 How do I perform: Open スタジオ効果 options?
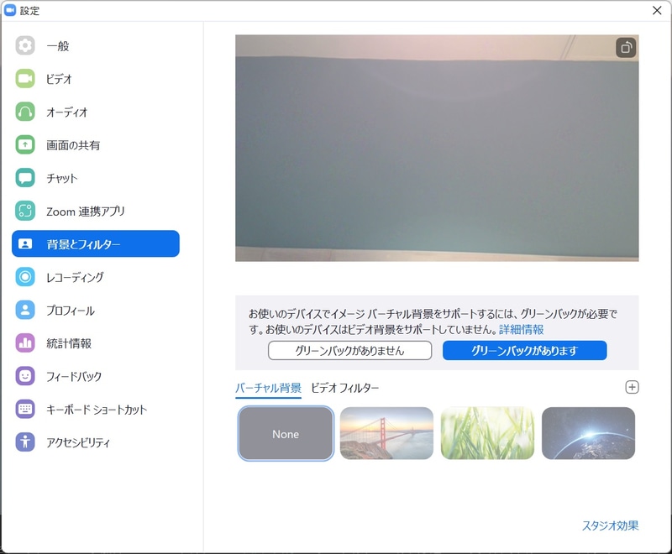609,525
